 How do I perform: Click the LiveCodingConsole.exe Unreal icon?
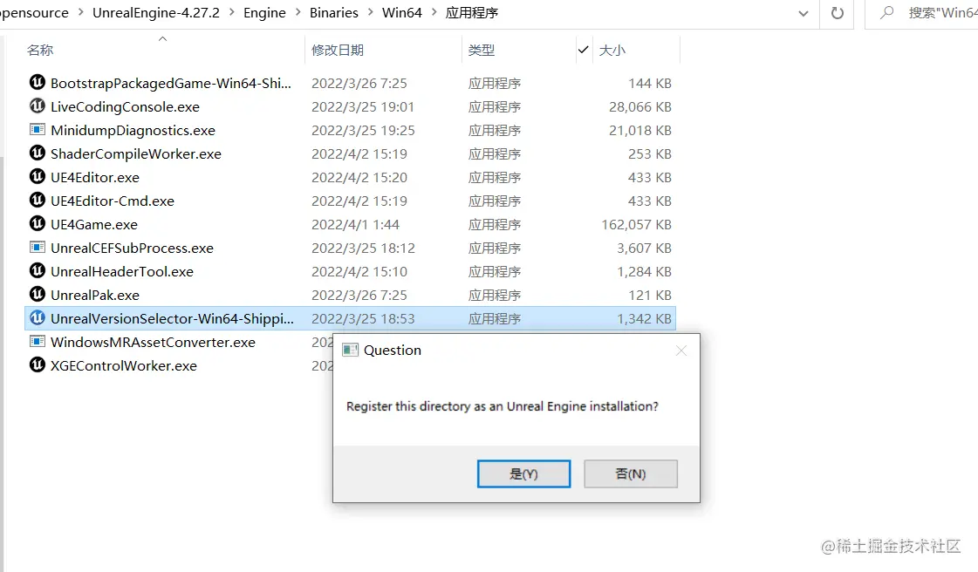(x=38, y=106)
